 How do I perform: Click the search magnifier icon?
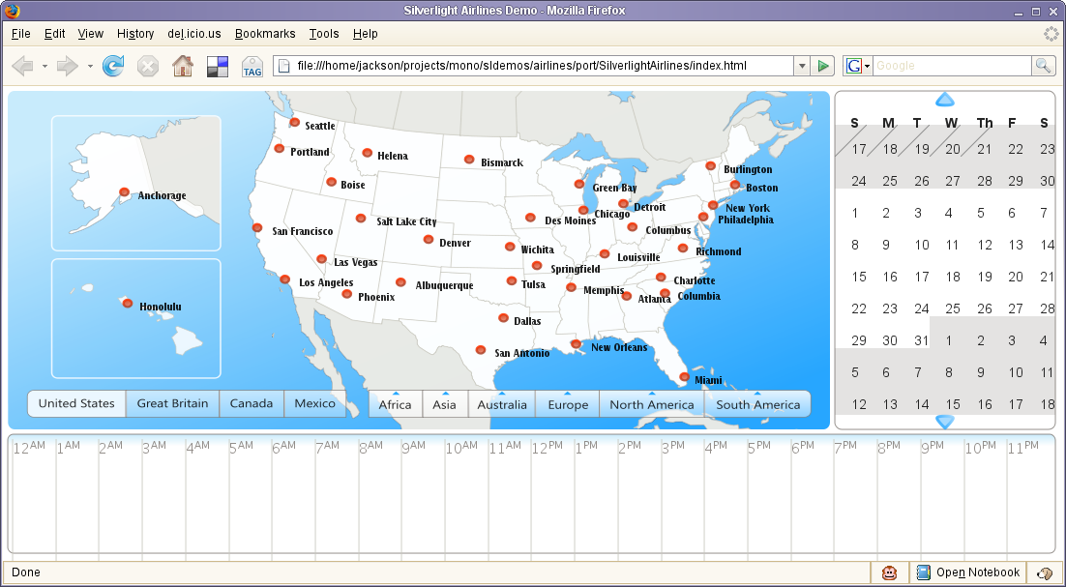(1043, 65)
